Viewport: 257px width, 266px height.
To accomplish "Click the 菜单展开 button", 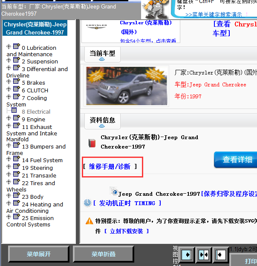I will [x=38, y=254].
